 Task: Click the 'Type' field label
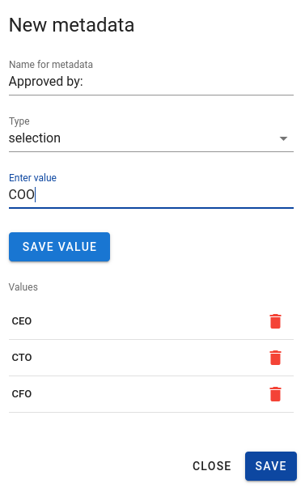point(19,121)
